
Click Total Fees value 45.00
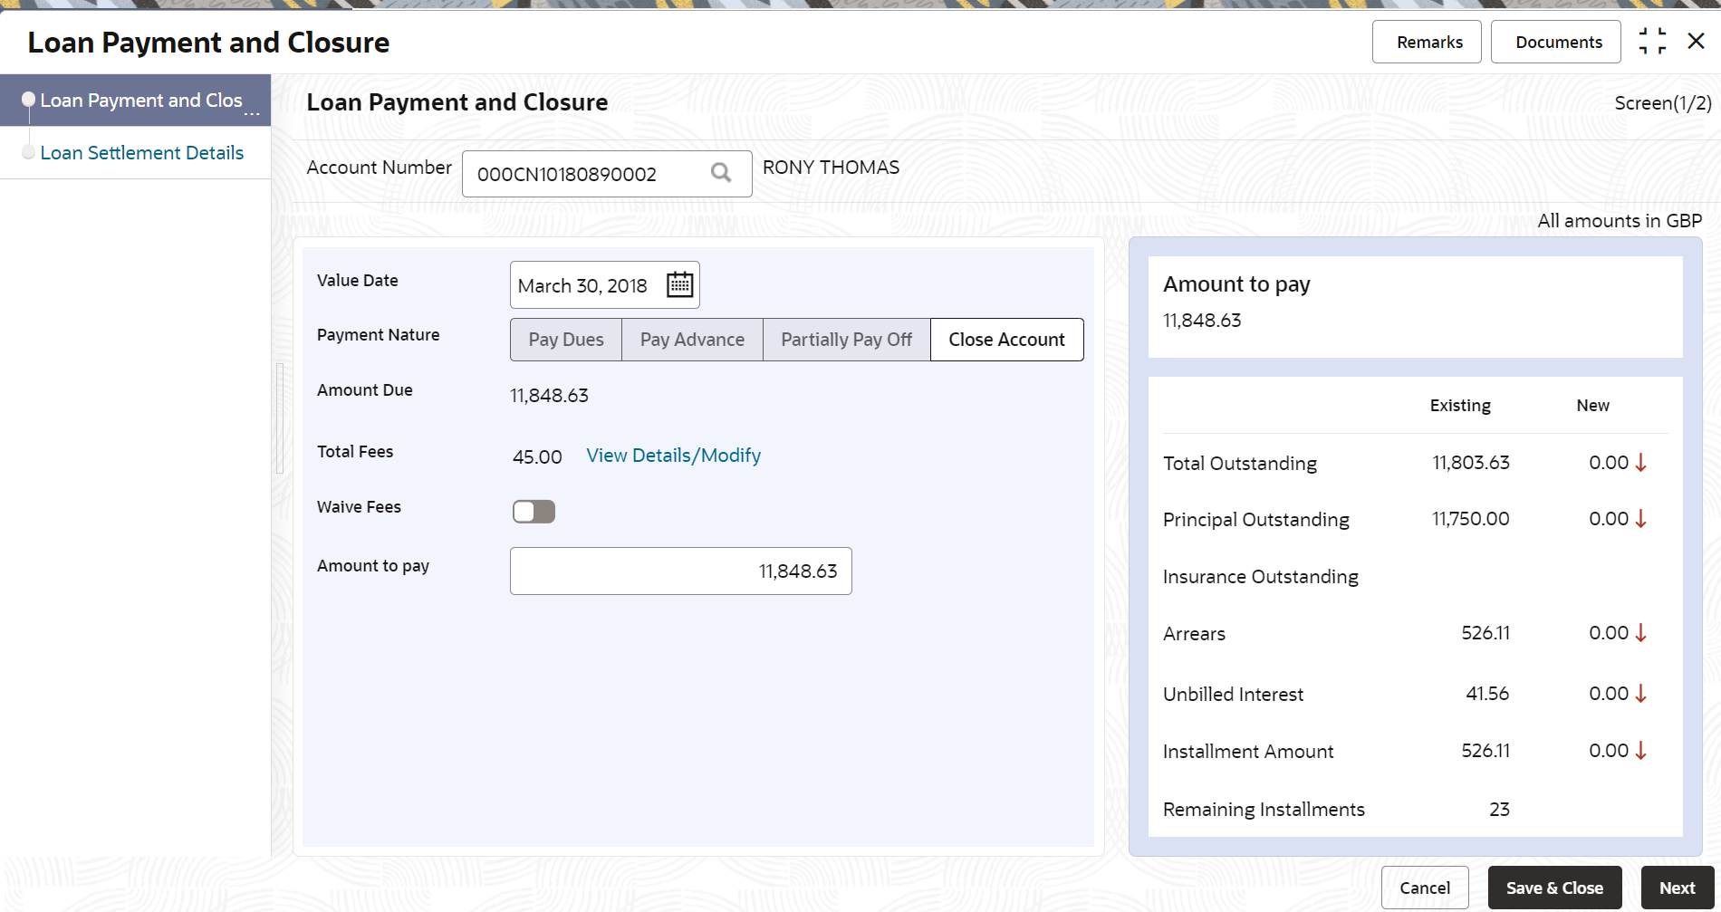point(537,457)
